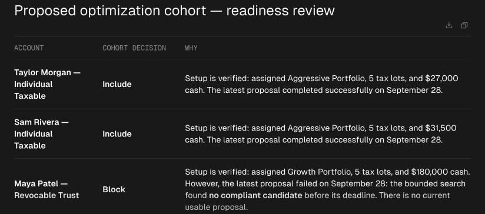Click the 'Proposed optimization cohort' page title
This screenshot has width=485, height=214.
[x=110, y=11]
